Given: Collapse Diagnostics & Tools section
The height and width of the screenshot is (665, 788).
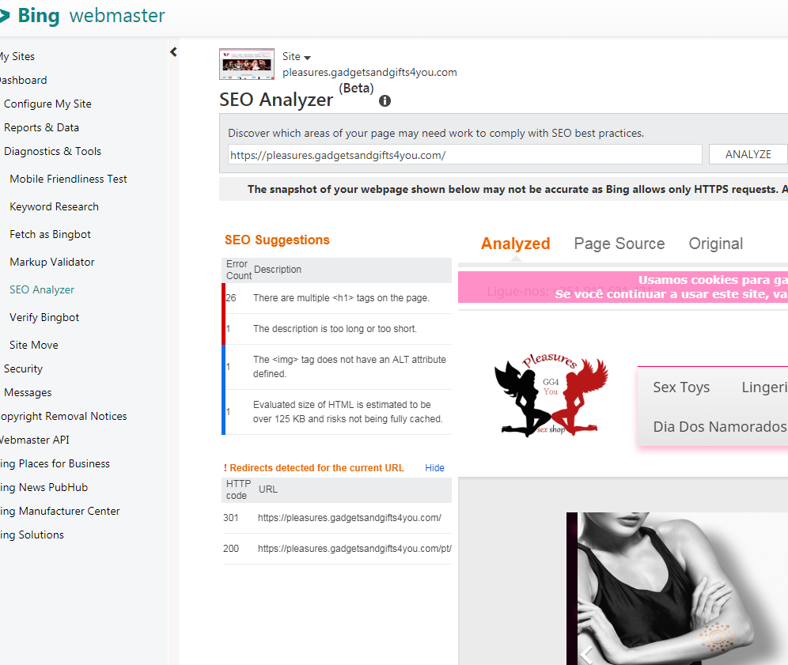Looking at the screenshot, I should tap(52, 151).
